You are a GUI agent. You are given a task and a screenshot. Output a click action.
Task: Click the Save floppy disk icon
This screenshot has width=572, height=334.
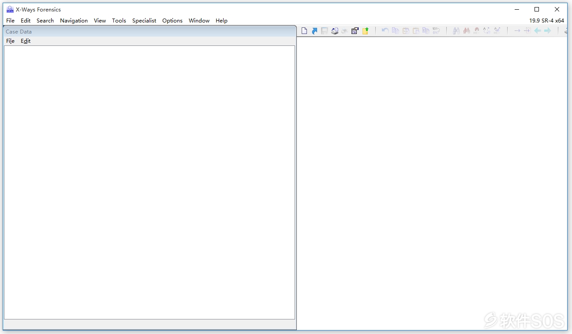325,31
